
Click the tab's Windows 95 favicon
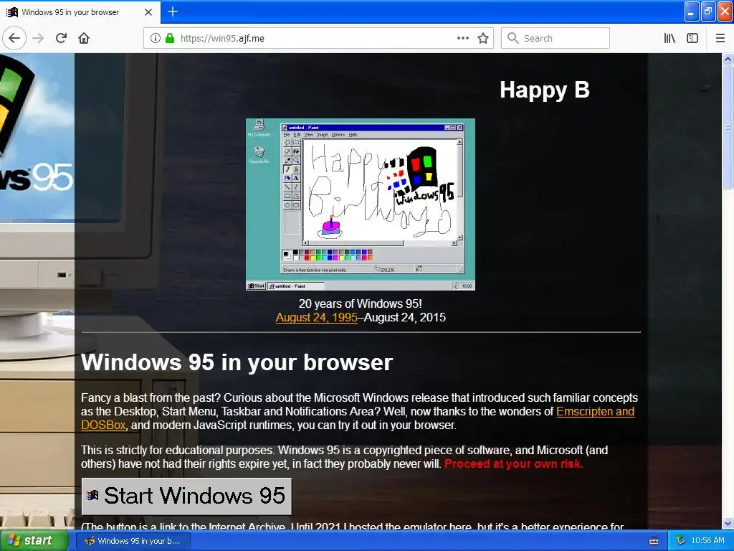(x=11, y=12)
